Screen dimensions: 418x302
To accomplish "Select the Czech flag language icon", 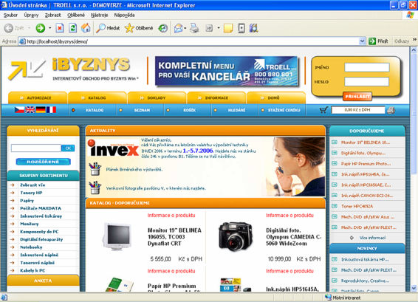I will click(x=19, y=110).
